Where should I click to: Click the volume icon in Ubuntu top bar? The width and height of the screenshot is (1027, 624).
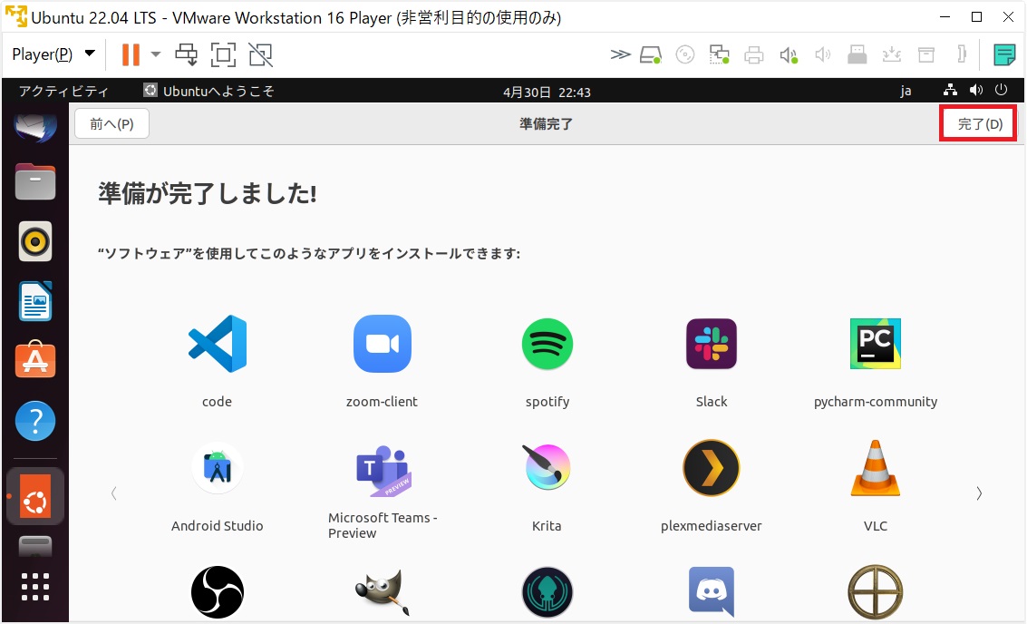point(976,90)
